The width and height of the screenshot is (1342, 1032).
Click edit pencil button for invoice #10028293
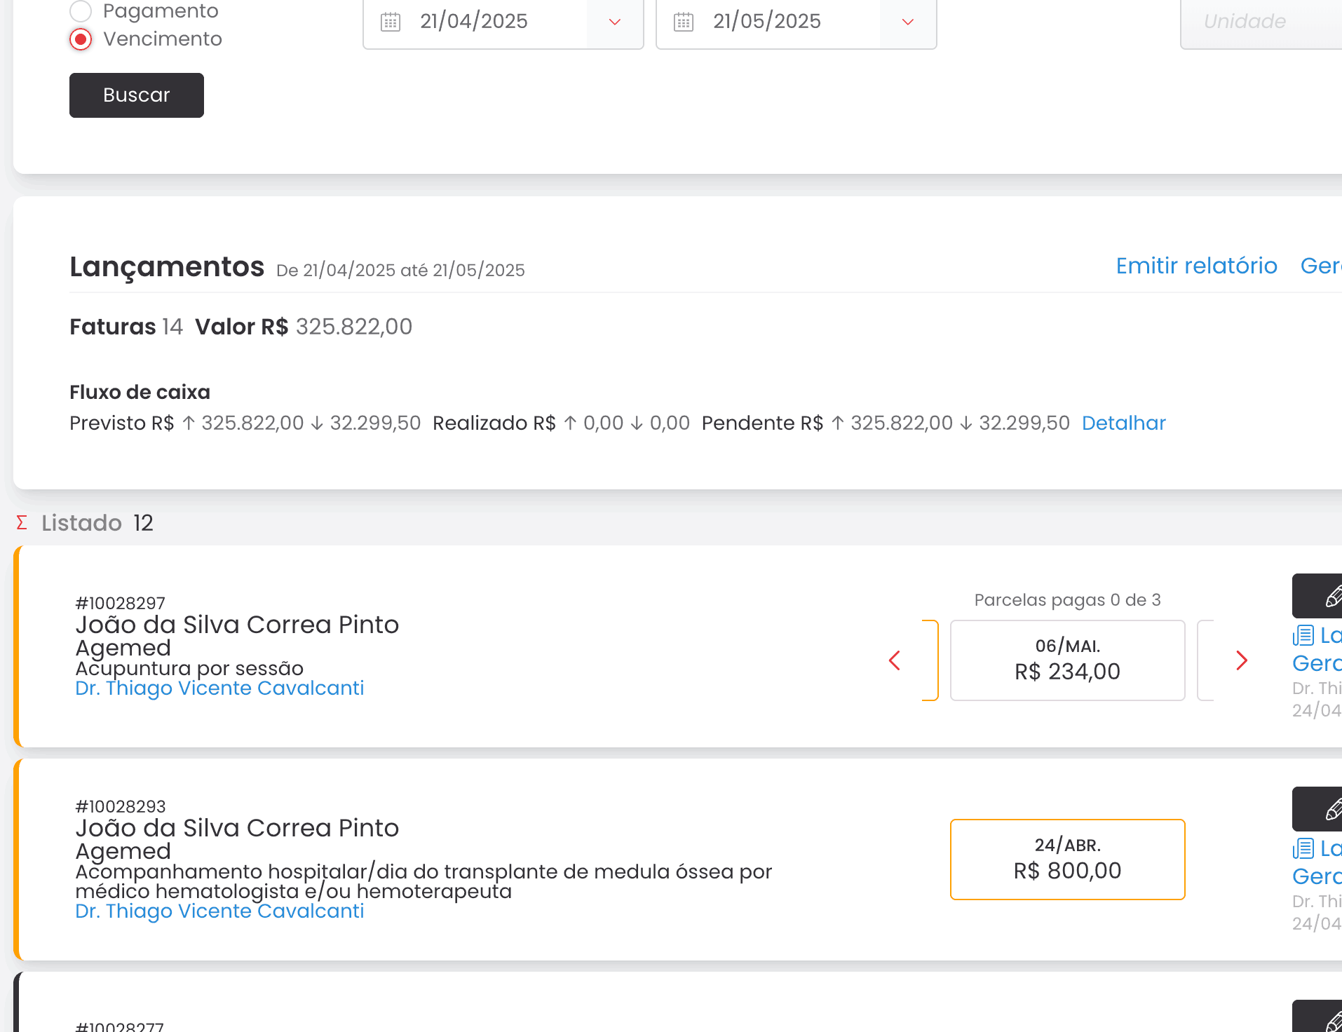click(1318, 809)
